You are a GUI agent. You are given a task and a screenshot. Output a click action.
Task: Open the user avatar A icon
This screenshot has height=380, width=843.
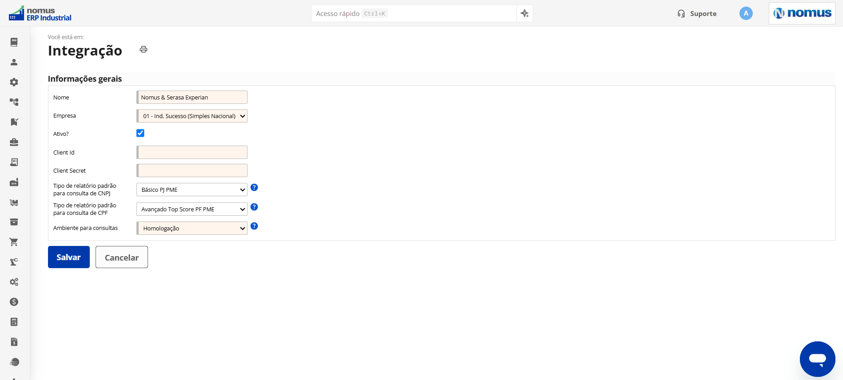coord(746,13)
